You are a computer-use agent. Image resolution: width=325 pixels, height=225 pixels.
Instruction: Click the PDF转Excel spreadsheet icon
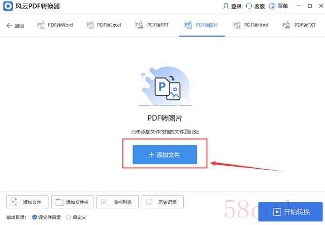pos(90,25)
